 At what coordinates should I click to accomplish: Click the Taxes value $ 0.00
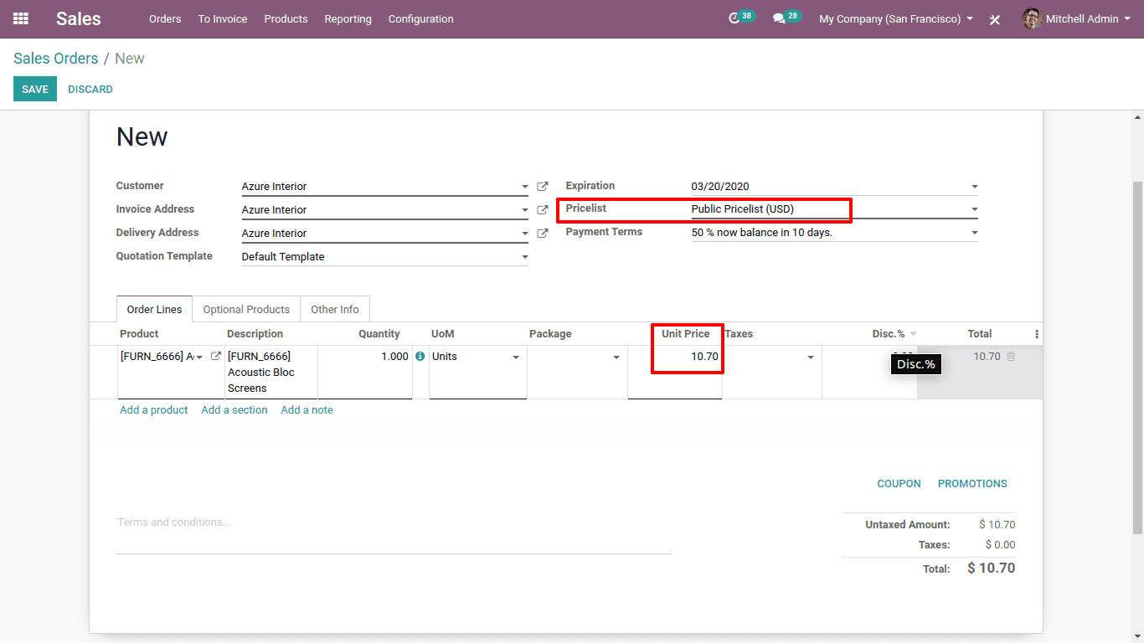point(1000,545)
